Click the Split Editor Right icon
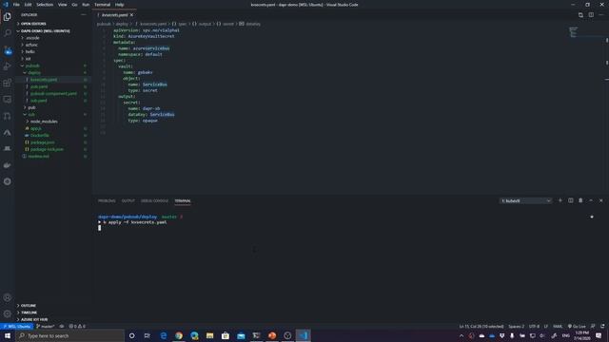The width and height of the screenshot is (609, 342). coord(591,15)
